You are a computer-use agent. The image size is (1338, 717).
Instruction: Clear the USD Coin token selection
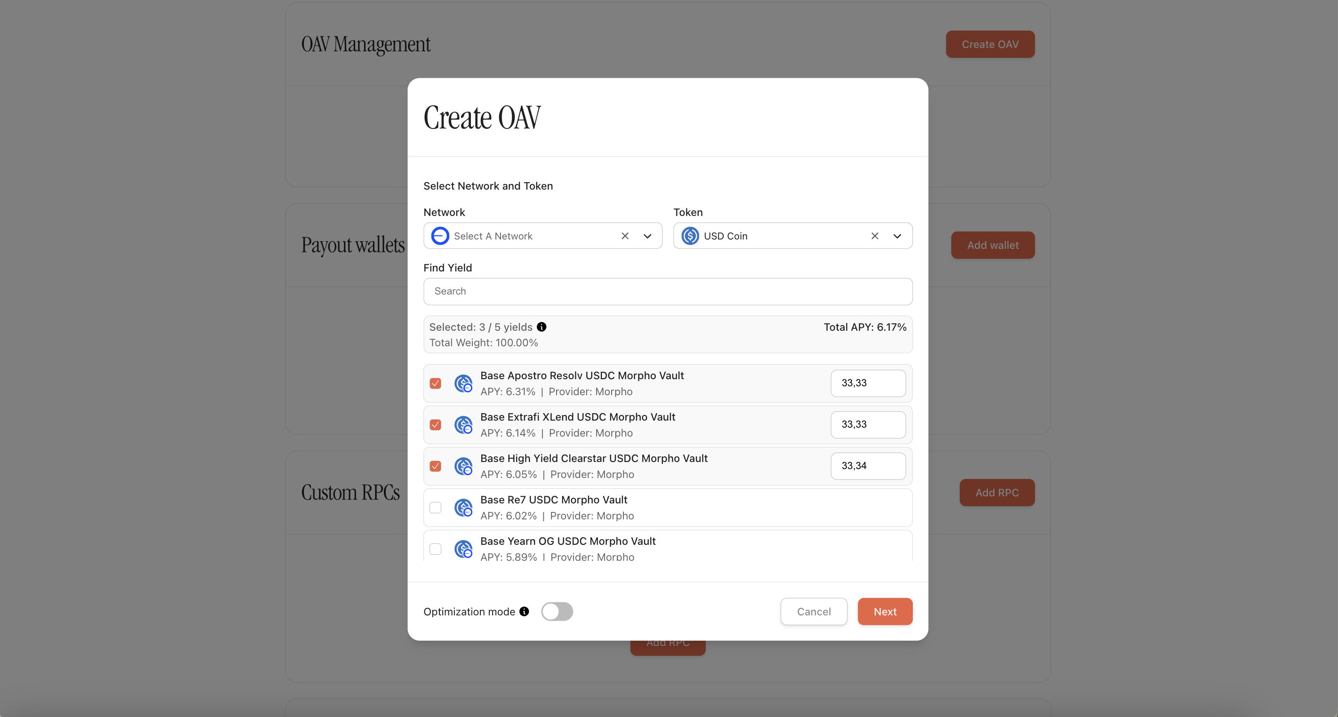(875, 236)
